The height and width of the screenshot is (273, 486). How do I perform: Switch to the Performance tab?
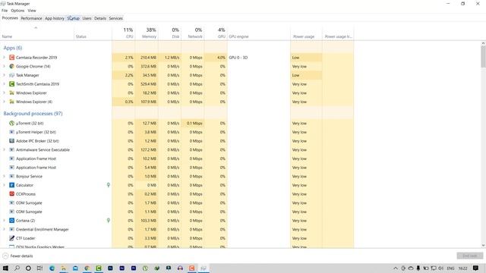31,18
